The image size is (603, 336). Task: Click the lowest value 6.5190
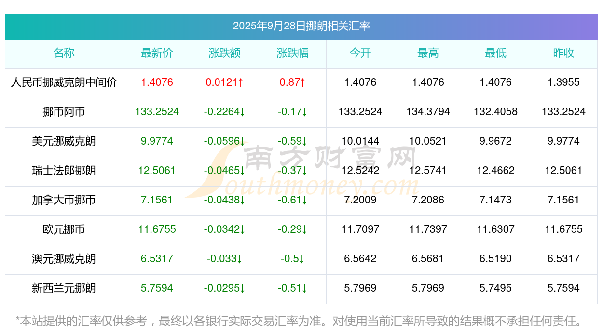496,259
